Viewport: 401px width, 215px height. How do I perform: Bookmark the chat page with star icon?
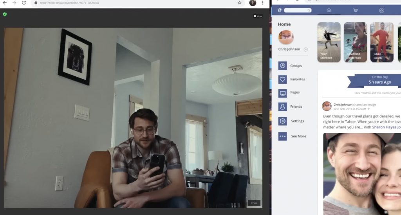click(x=239, y=3)
